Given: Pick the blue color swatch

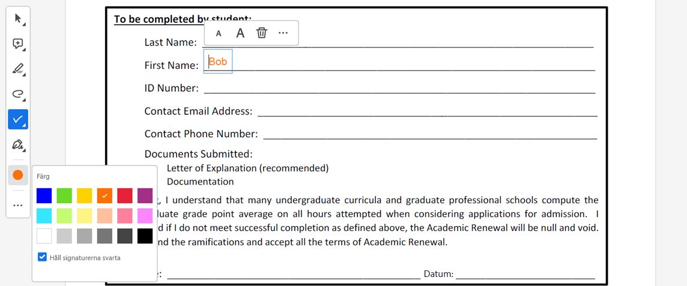Looking at the screenshot, I should tap(44, 195).
